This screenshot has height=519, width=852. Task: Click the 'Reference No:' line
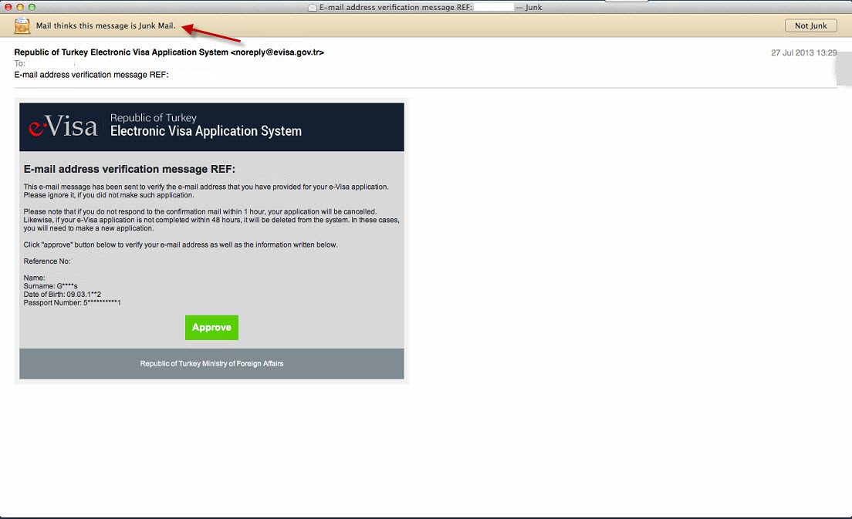tap(47, 261)
